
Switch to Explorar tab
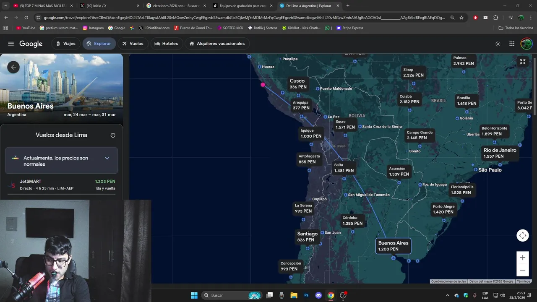tap(99, 44)
